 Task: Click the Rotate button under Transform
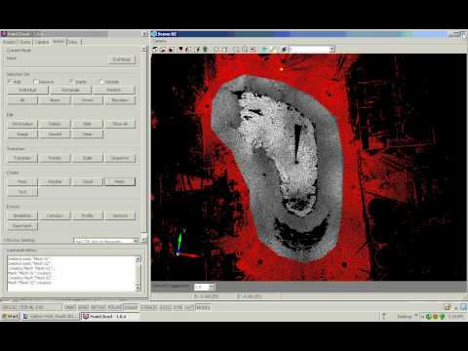(55, 158)
